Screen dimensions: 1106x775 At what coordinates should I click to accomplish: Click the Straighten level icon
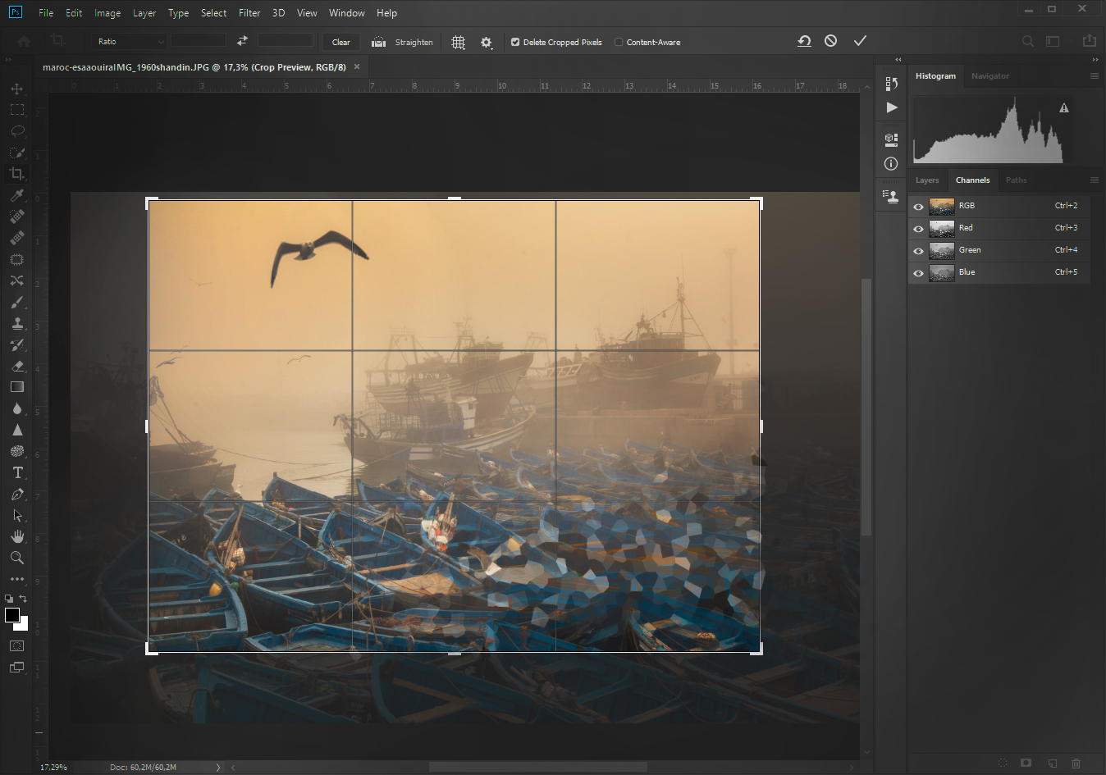[x=378, y=42]
